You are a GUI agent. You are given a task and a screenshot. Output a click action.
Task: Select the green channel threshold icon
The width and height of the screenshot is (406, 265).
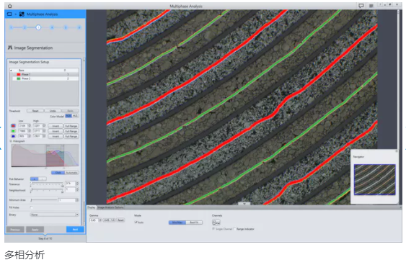pos(13,131)
